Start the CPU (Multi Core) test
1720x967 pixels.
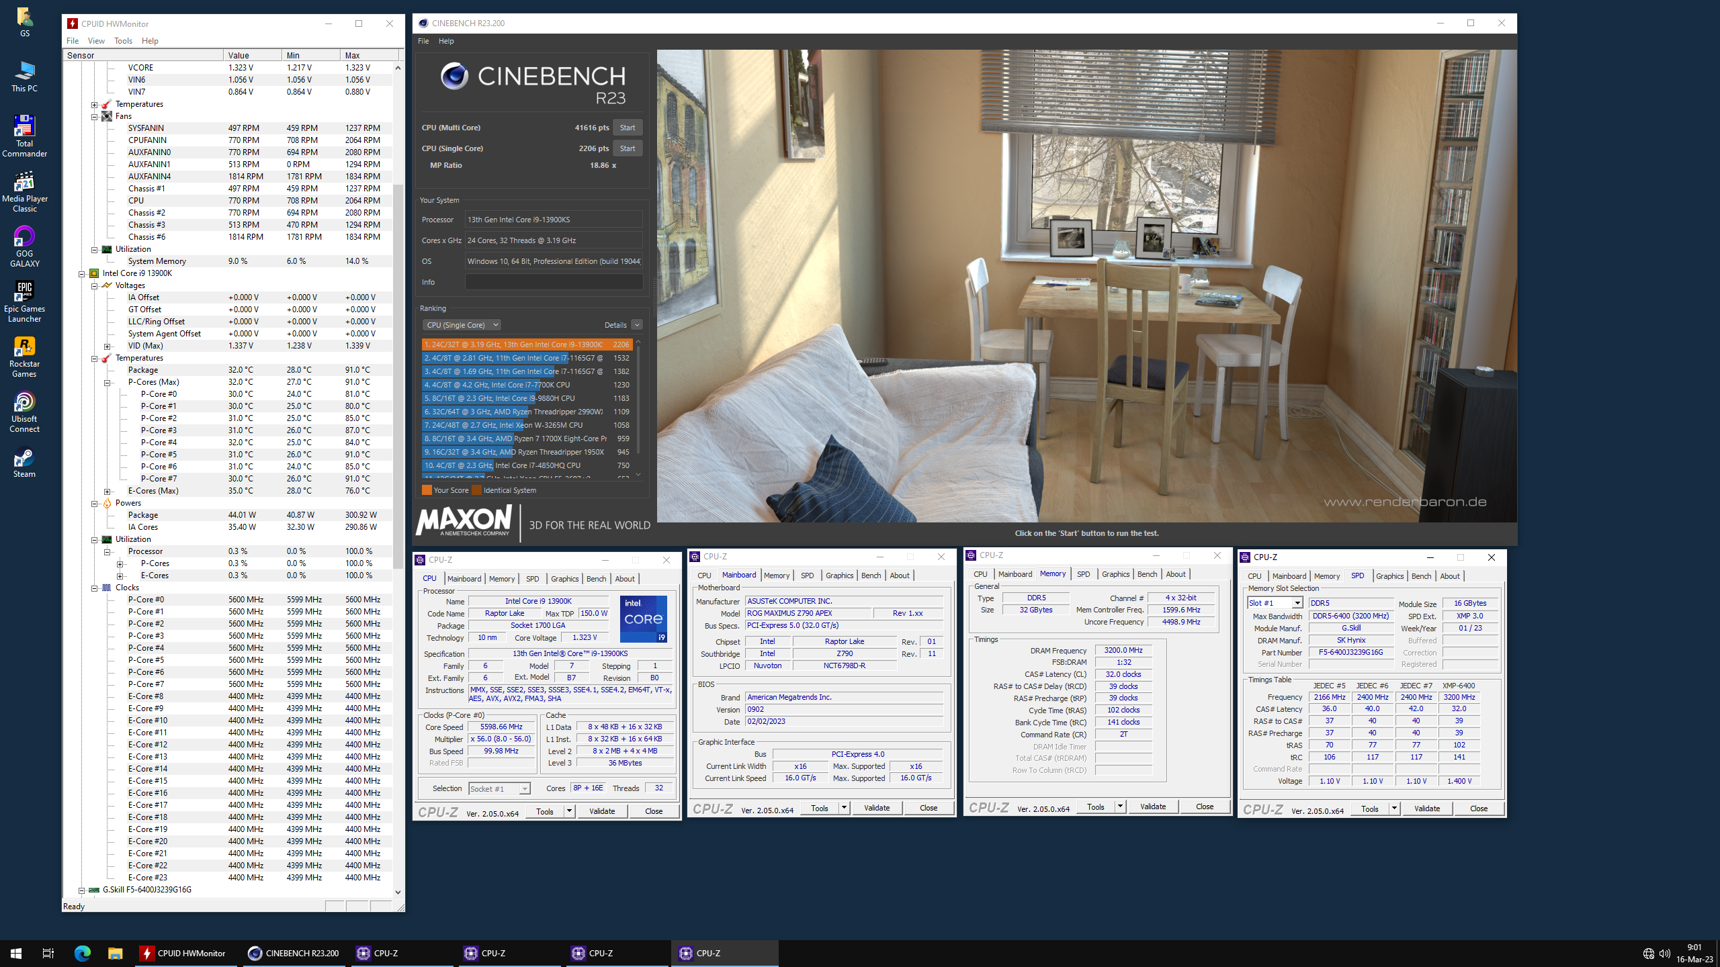(628, 128)
